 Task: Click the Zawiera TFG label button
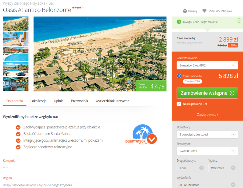click(192, 81)
